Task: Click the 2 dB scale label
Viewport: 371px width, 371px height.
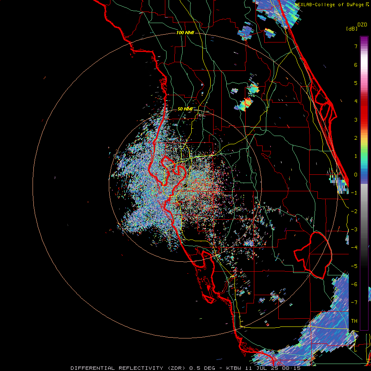Action: click(x=356, y=138)
